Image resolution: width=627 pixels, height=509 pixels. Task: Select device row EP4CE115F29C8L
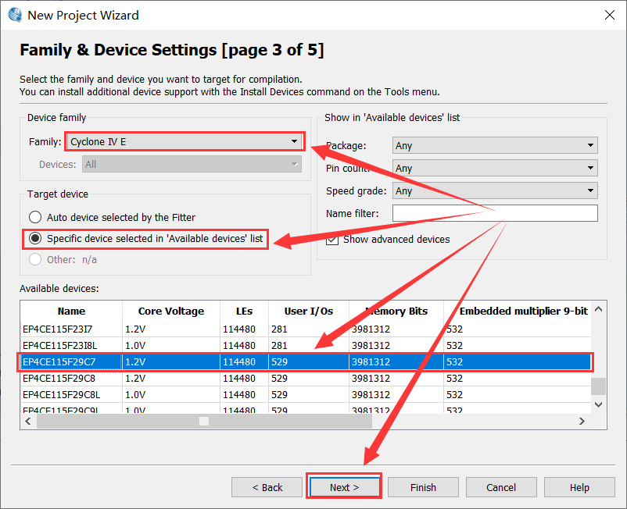[306, 394]
